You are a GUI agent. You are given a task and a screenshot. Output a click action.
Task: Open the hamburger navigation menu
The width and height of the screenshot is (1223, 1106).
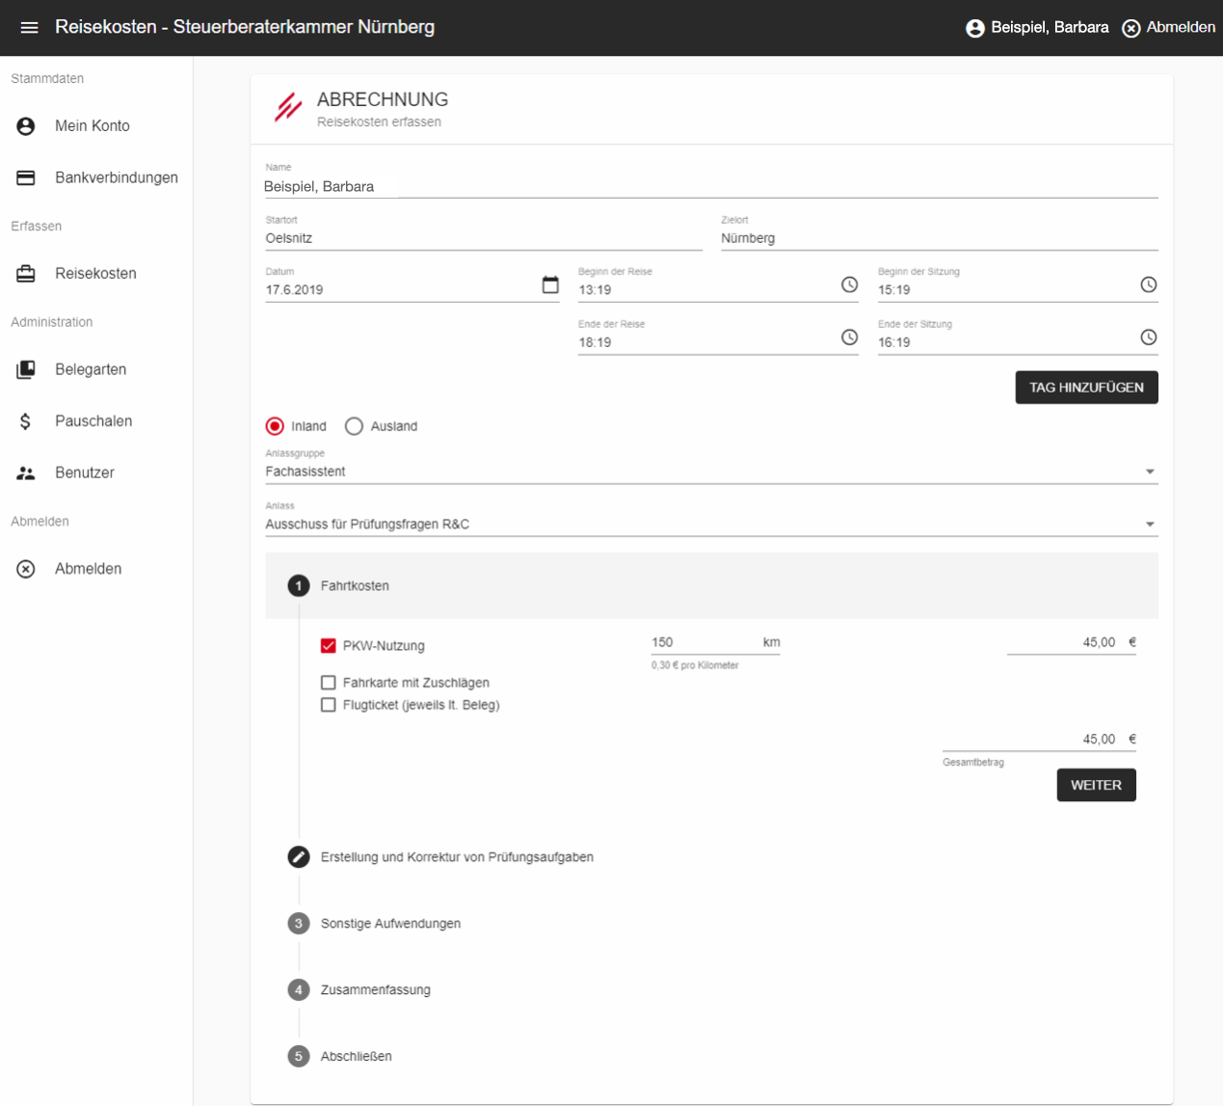29,27
